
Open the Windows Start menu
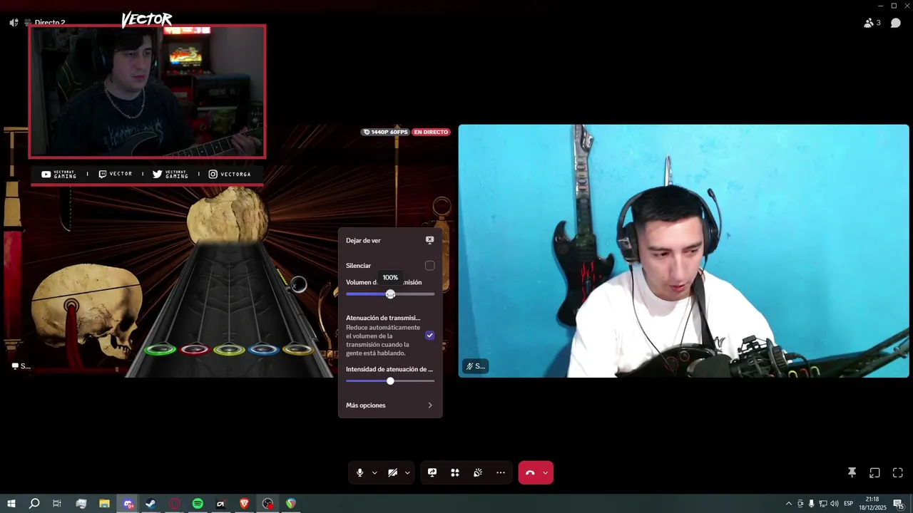point(11,504)
